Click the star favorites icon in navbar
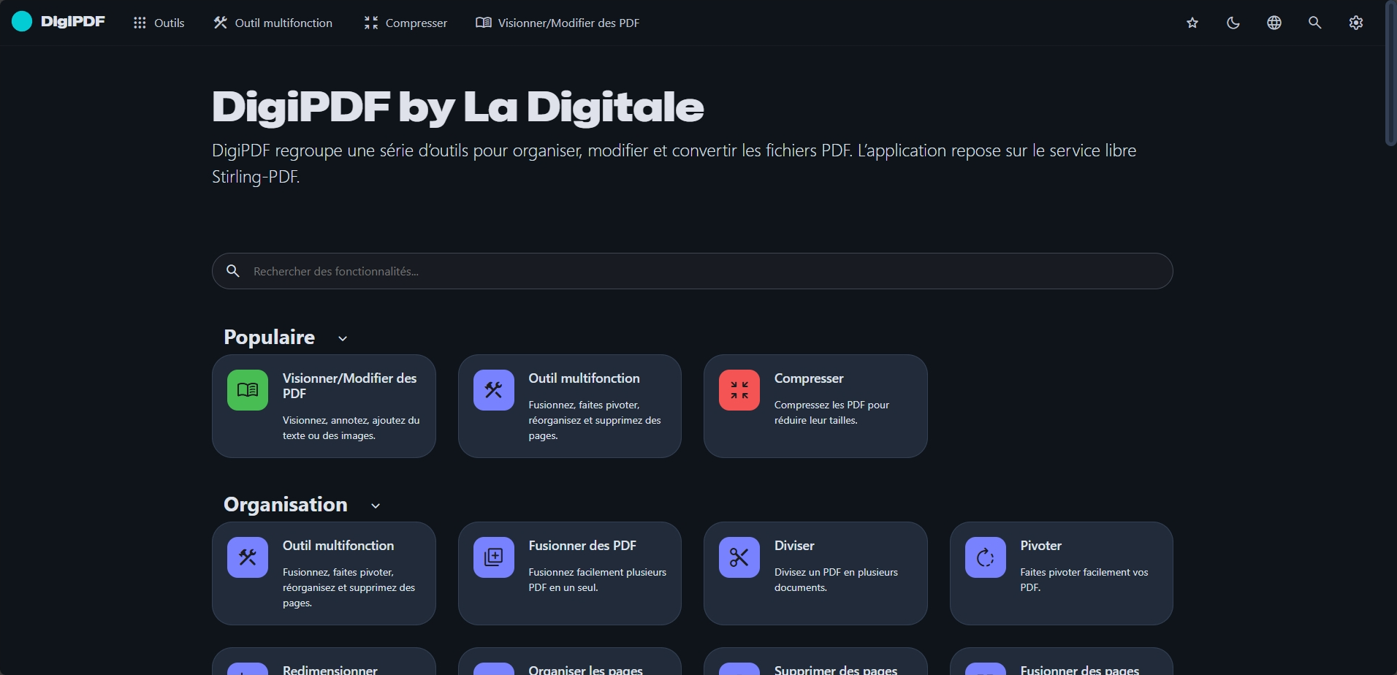 click(x=1192, y=23)
